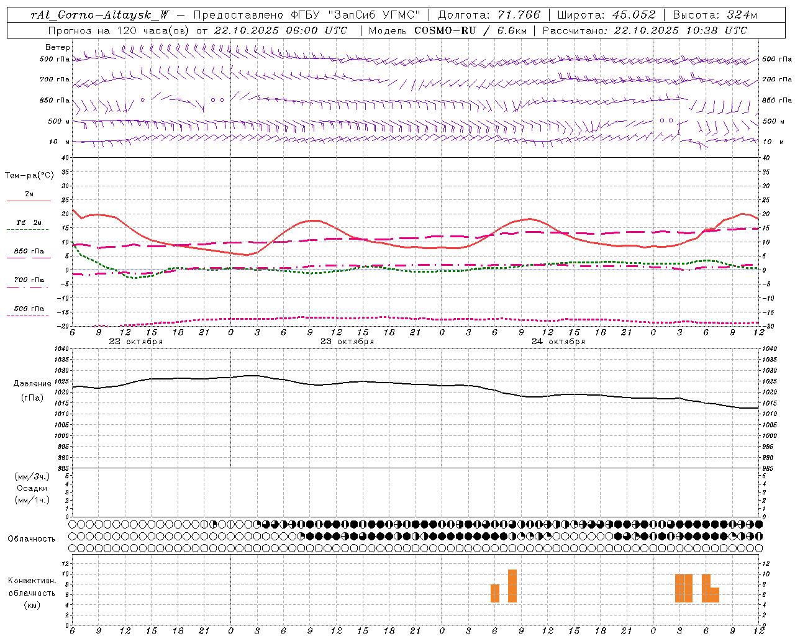Click the black pressure curve line
The width and height of the screenshot is (795, 636).
416,384
